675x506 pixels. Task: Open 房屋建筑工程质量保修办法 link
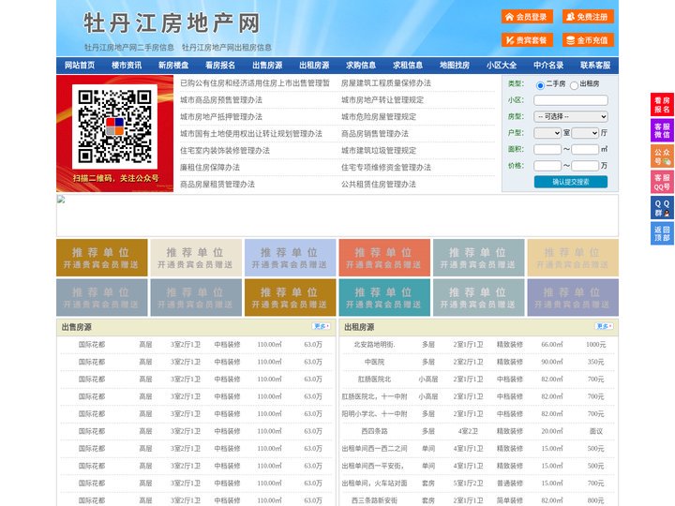point(386,83)
